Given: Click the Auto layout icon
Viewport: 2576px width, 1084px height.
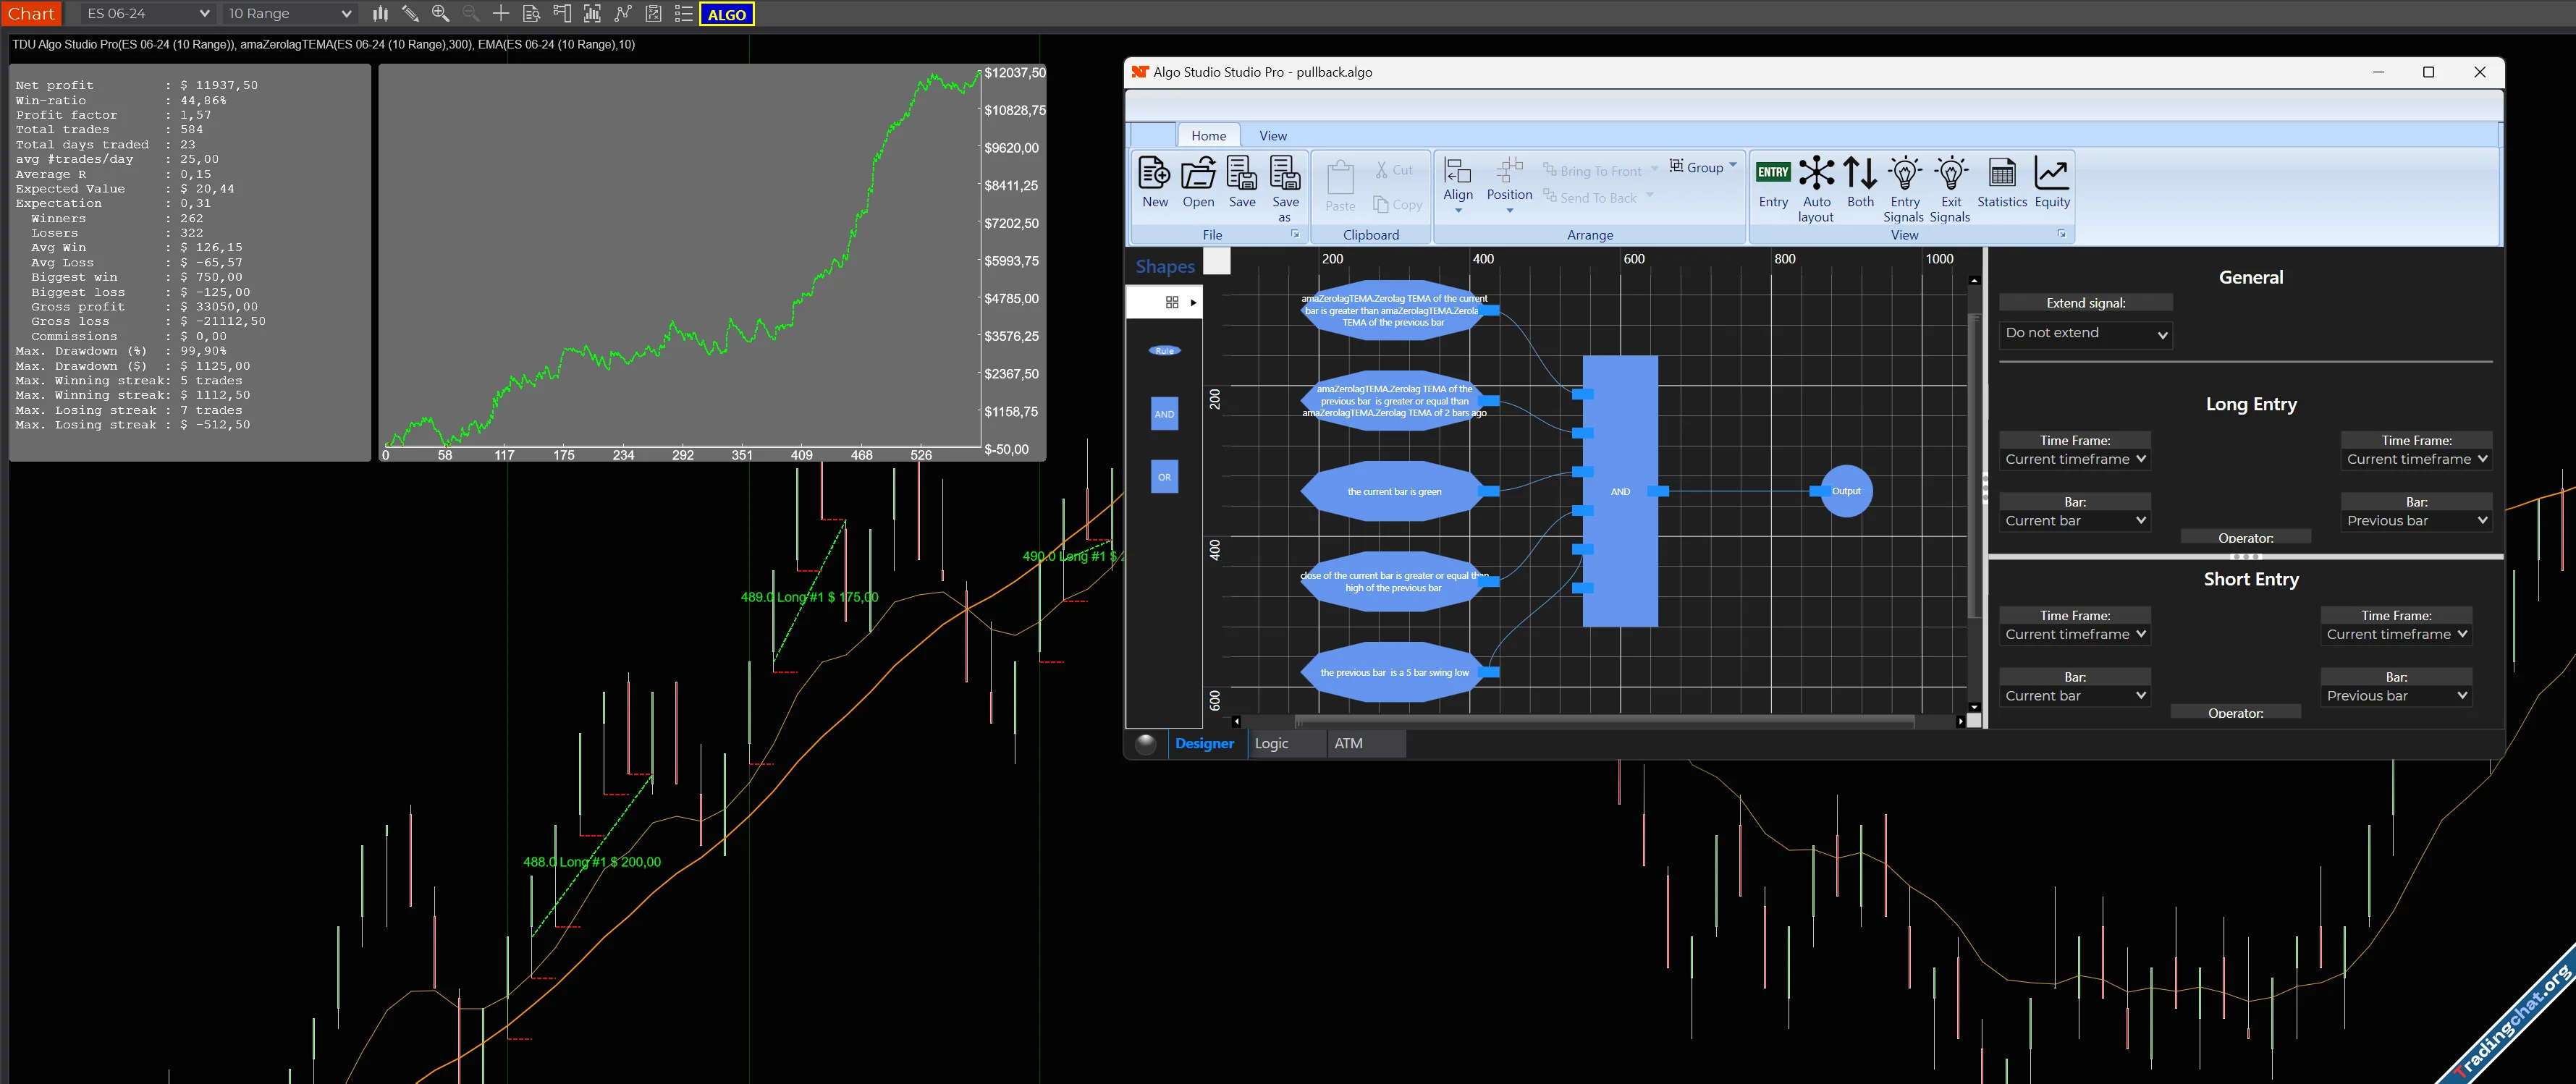Looking at the screenshot, I should tap(1816, 175).
